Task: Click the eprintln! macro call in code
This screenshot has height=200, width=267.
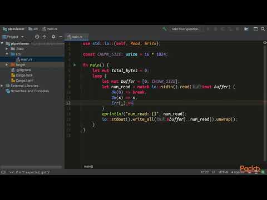Action: 112,114
